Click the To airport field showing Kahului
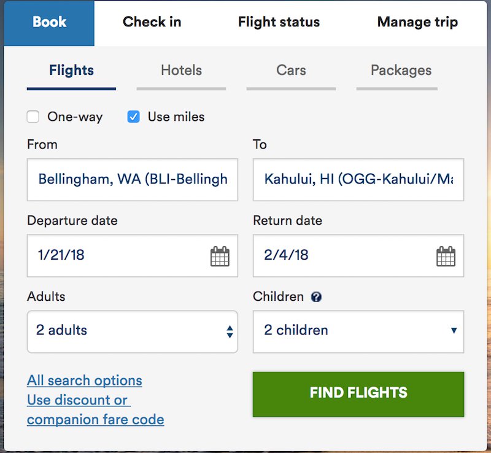Image resolution: width=491 pixels, height=453 pixels. 358,179
